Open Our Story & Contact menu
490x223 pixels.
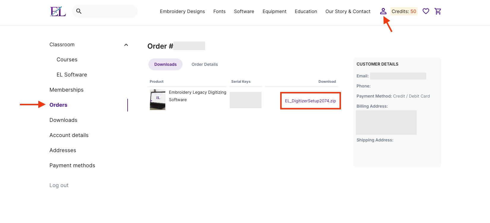click(348, 11)
